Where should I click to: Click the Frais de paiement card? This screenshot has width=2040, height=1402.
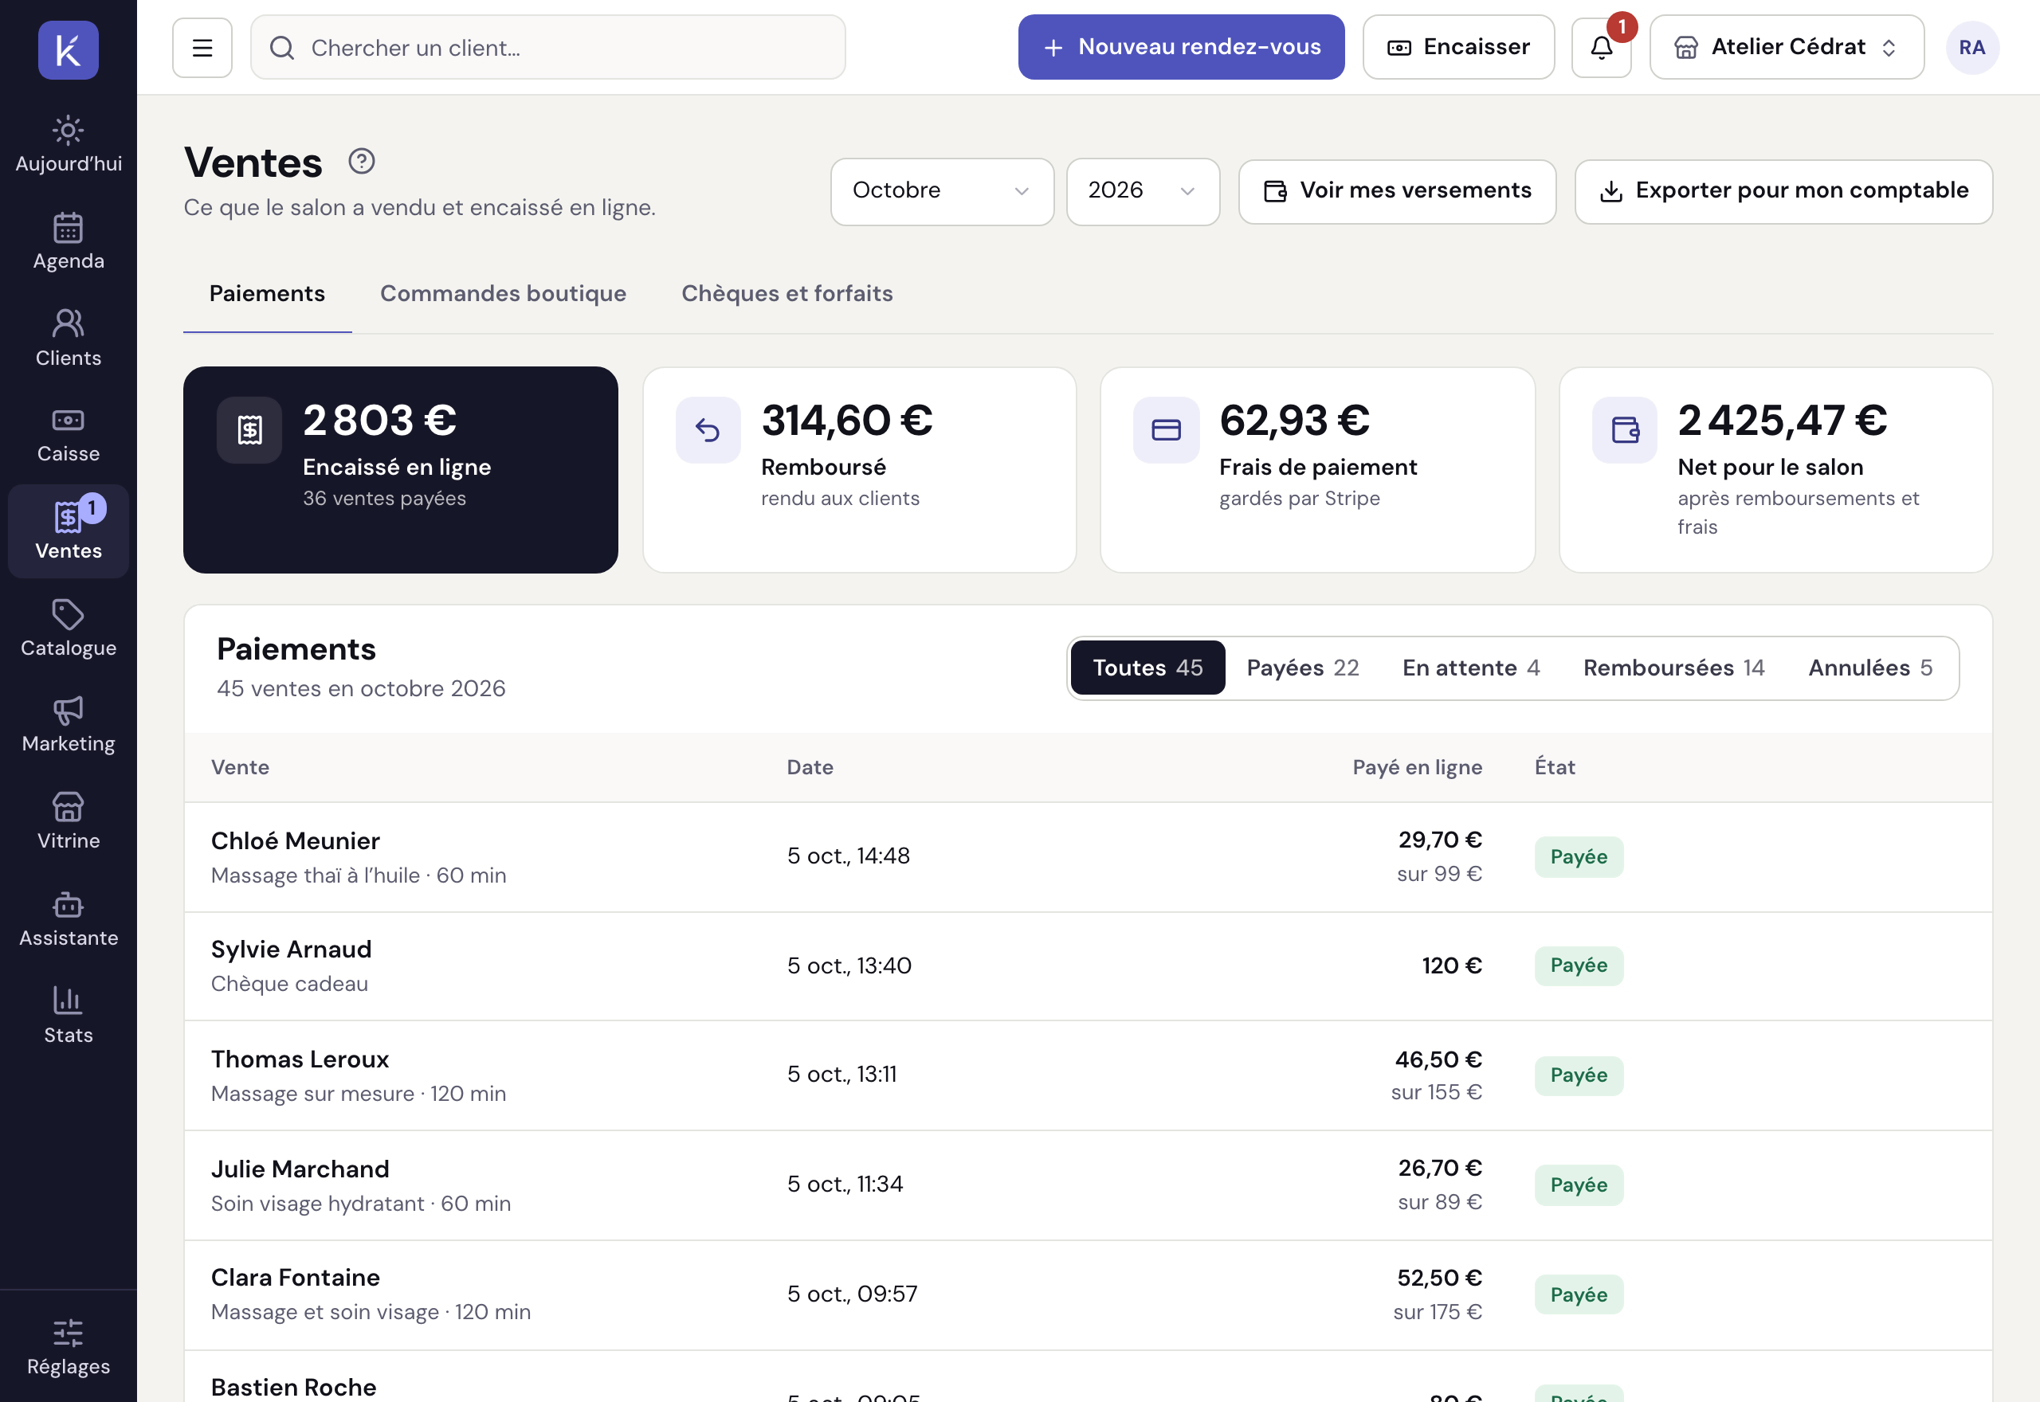click(x=1318, y=470)
